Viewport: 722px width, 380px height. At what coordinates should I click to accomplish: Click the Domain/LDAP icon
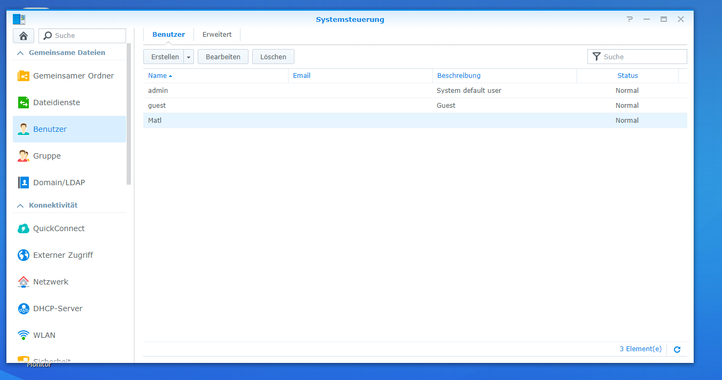click(x=24, y=183)
